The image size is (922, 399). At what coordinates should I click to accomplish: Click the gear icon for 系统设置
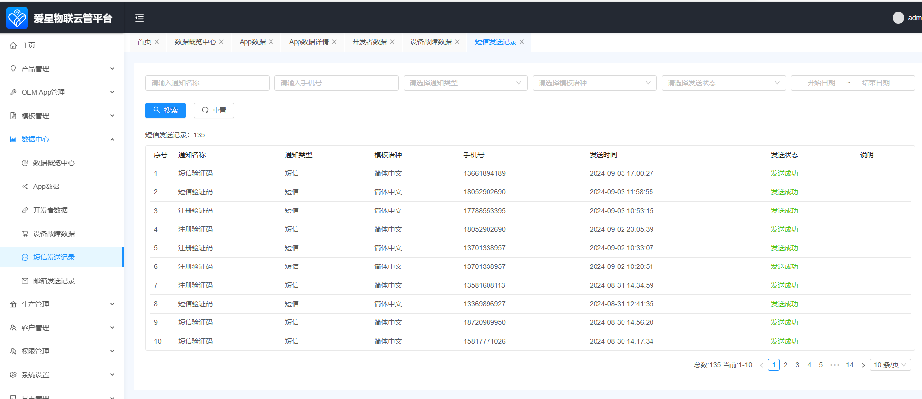click(x=13, y=375)
